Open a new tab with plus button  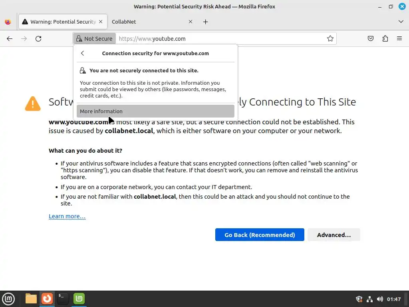pyautogui.click(x=206, y=22)
